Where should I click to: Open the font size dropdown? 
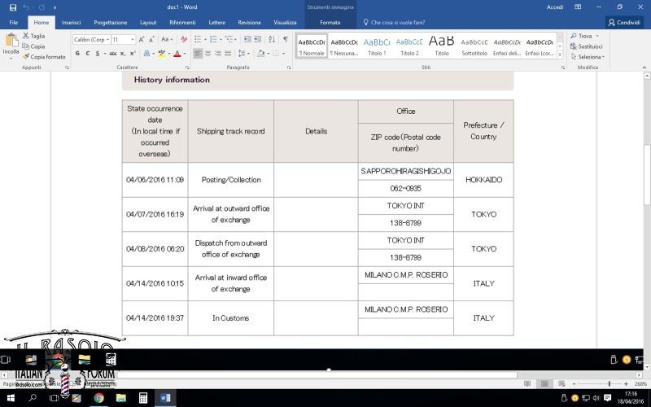pyautogui.click(x=124, y=39)
